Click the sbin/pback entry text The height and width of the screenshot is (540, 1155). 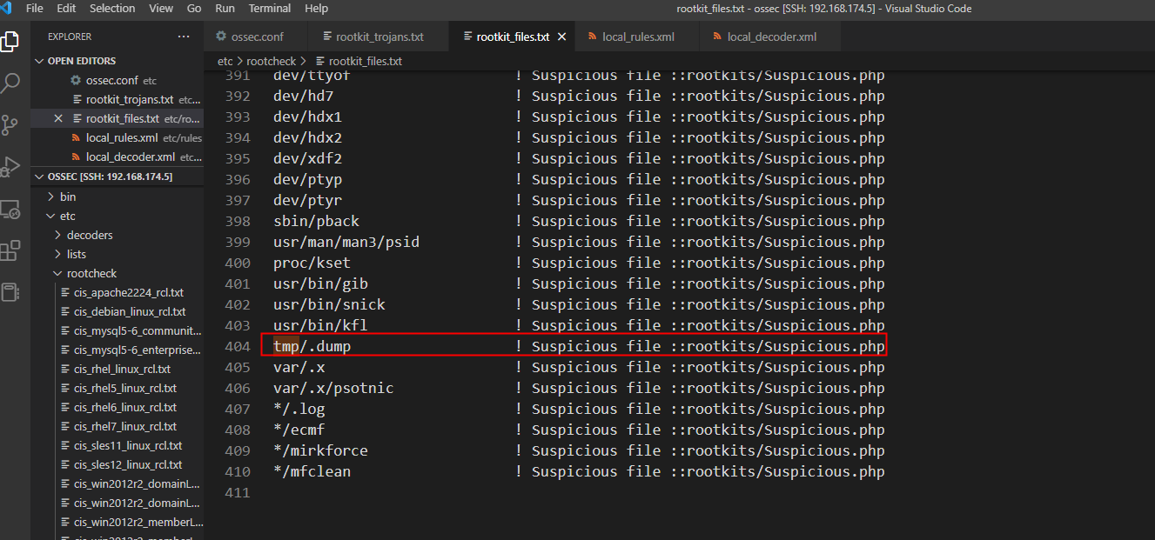(316, 221)
